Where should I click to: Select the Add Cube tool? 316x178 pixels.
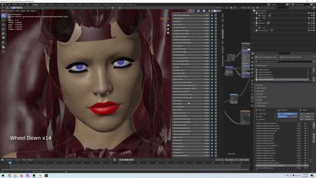[x=3, y=51]
